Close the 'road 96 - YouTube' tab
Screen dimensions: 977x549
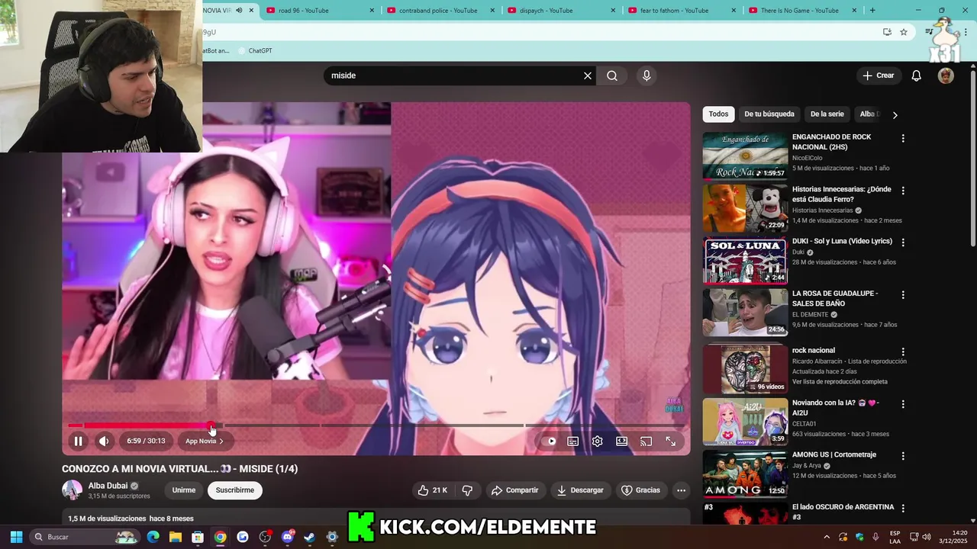click(372, 11)
